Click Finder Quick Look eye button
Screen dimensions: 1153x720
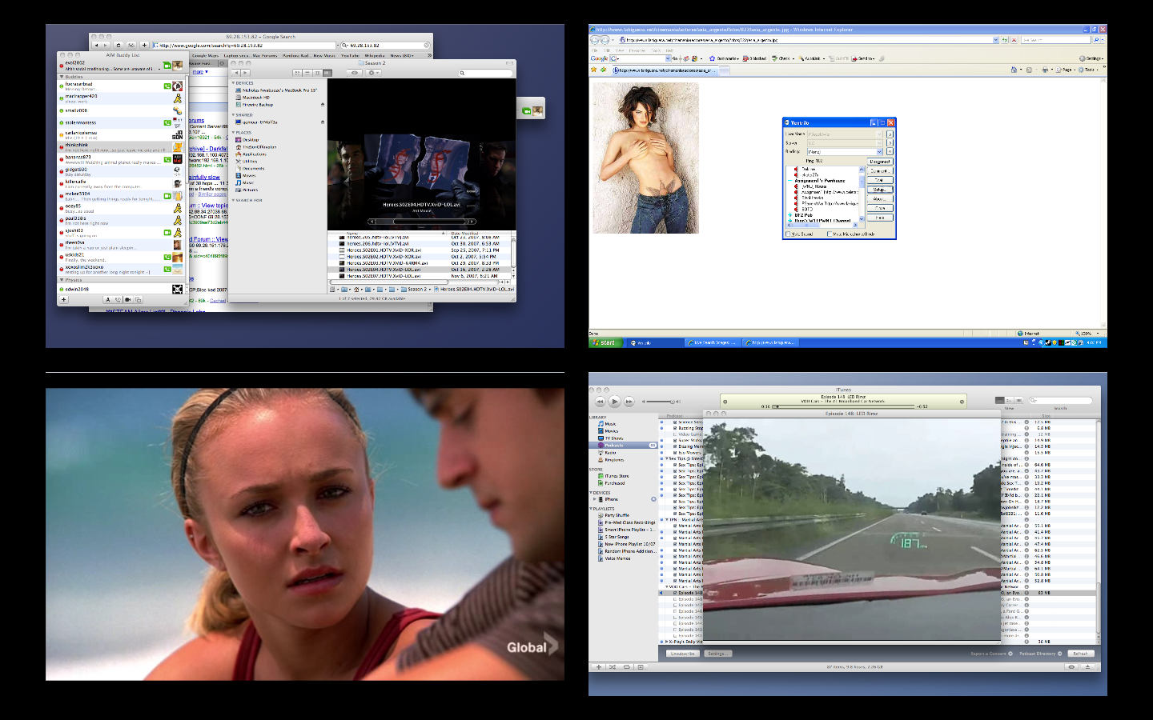click(355, 73)
